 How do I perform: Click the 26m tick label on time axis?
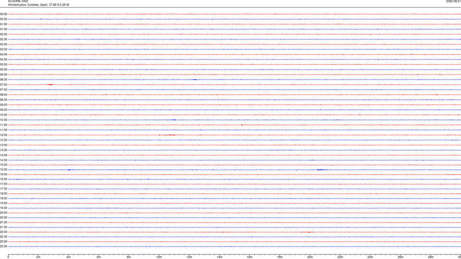coord(400,257)
